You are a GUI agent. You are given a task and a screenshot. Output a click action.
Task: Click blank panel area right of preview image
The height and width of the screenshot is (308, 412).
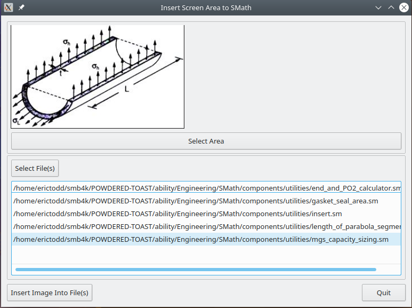point(293,76)
